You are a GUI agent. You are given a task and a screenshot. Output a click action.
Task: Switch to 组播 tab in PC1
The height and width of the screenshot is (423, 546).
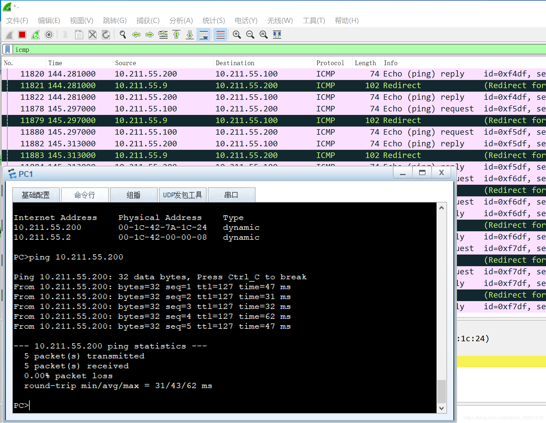coord(134,195)
